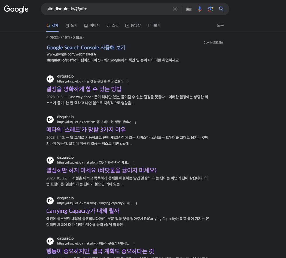Switch to the 도서 tab
Screen dimensions: 286x258
coord(71,25)
